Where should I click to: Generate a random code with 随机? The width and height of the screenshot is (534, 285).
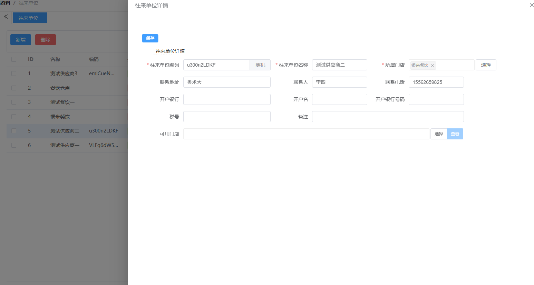coord(260,65)
